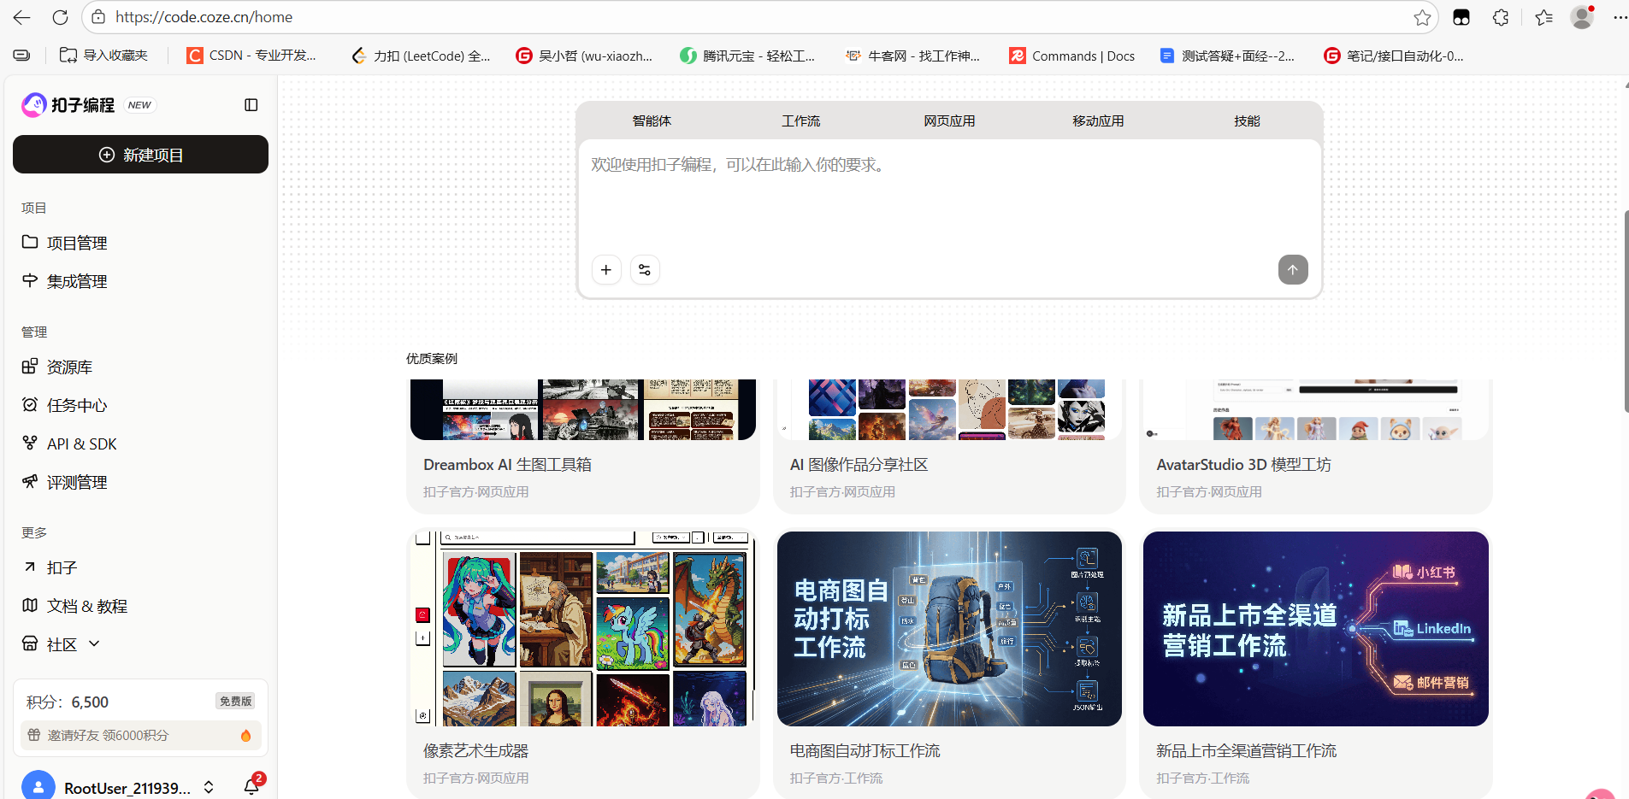1629x799 pixels.
Task: Open 集成管理 in sidebar
Action: pyautogui.click(x=140, y=281)
